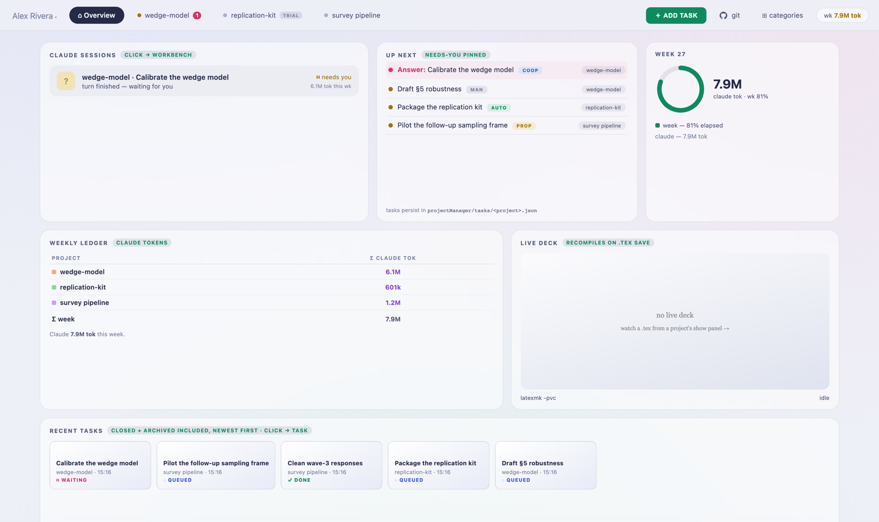Click the Σ week total row
The width and height of the screenshot is (879, 522).
(271, 319)
